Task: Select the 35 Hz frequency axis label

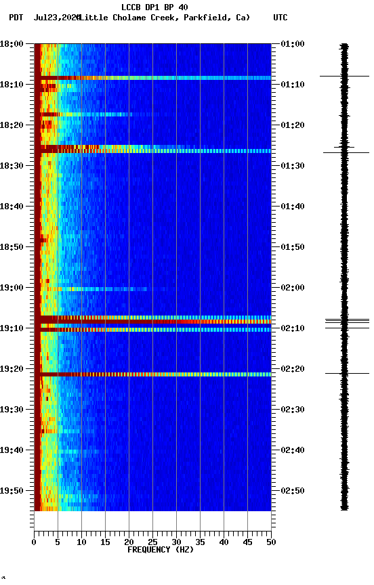Action: tap(200, 542)
